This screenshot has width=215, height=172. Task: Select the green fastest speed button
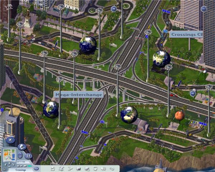pyautogui.click(x=30, y=166)
